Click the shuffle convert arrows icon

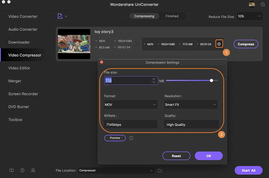pos(137,44)
